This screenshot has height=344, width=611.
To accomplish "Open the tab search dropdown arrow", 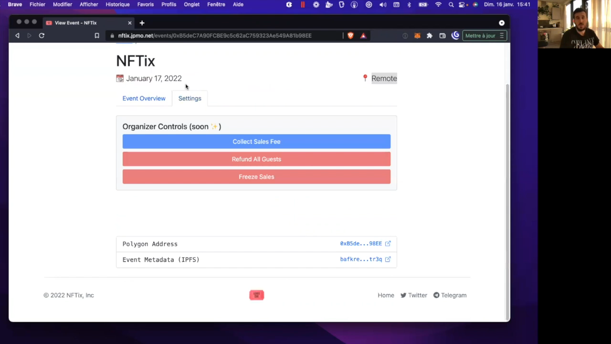I will 502,22.
